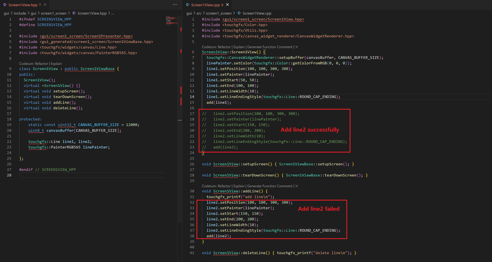The height and width of the screenshot is (262, 492).
Task: Dismiss Codeium lens above Screen1View constructor
Action: tap(296, 47)
